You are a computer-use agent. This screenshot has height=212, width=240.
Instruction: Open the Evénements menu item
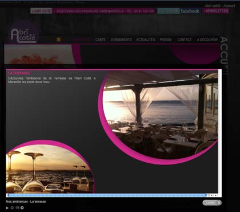point(121,40)
